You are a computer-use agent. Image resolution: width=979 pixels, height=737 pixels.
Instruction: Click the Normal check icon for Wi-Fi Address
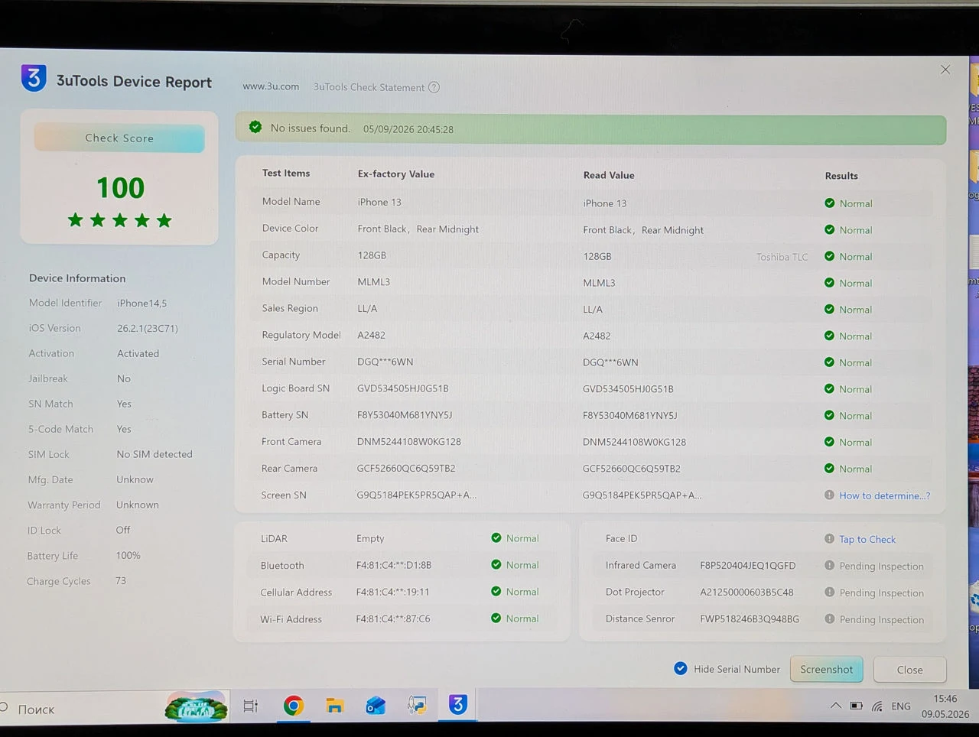[x=496, y=618]
